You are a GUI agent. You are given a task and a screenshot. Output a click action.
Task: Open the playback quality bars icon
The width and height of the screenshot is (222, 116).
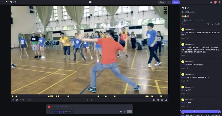[x=166, y=100]
